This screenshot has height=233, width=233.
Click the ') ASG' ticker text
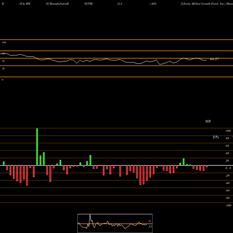(x=153, y=4)
